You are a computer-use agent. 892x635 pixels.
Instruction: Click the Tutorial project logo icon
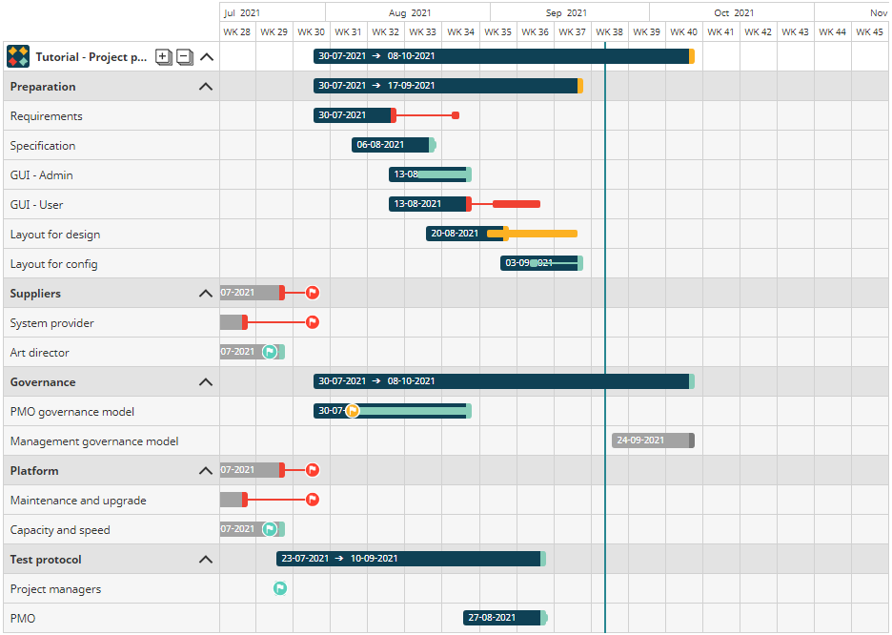pyautogui.click(x=18, y=56)
